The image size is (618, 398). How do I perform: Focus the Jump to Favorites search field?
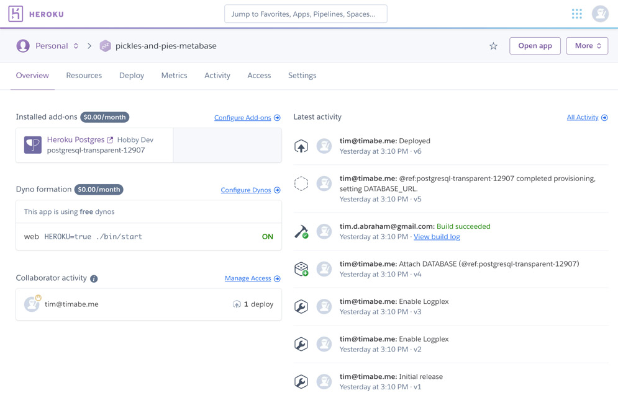306,14
